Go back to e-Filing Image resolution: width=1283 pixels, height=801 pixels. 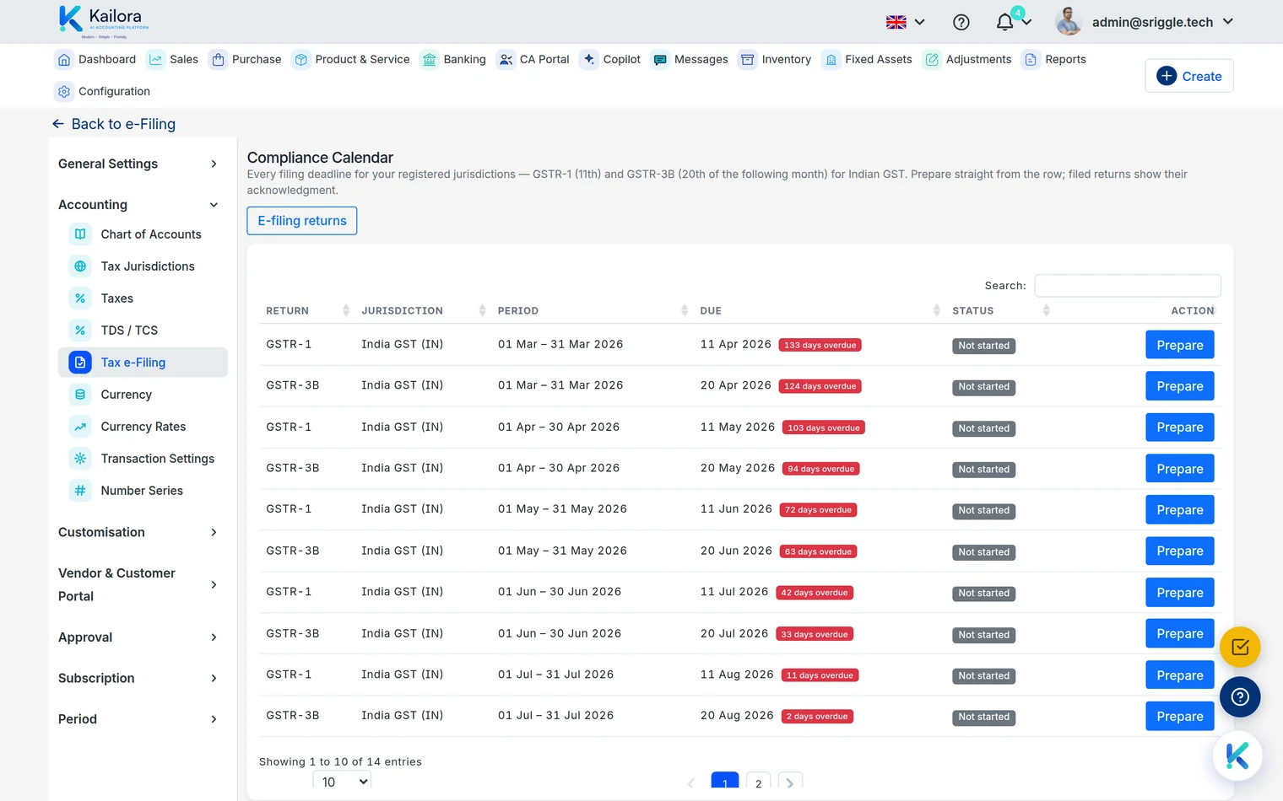(114, 124)
